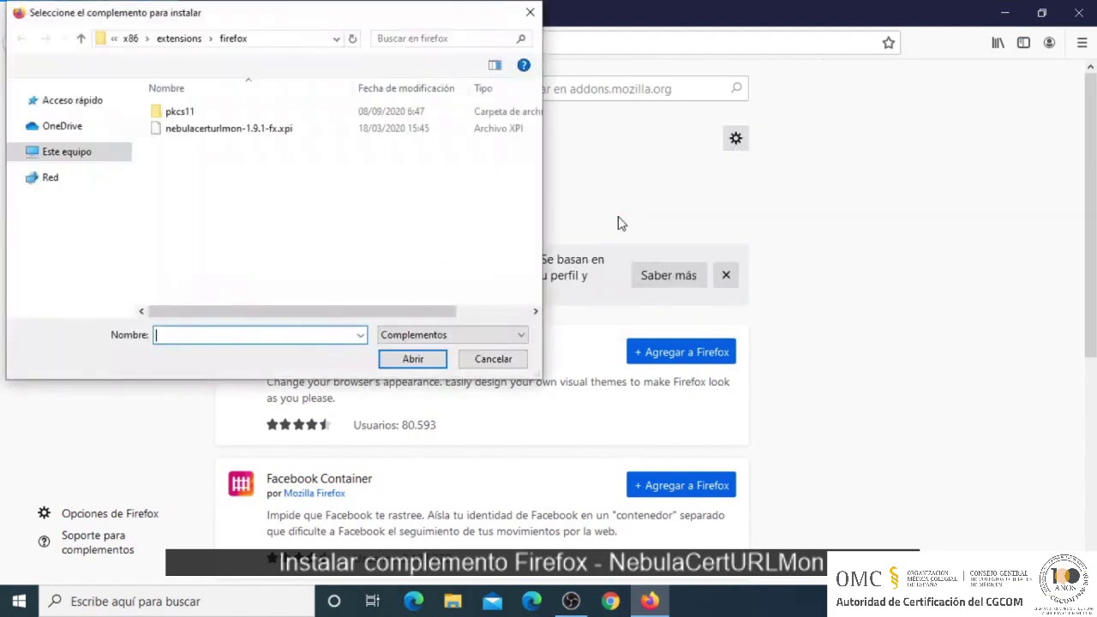Image resolution: width=1097 pixels, height=617 pixels.
Task: Open File Explorer from the taskbar
Action: coord(453,601)
